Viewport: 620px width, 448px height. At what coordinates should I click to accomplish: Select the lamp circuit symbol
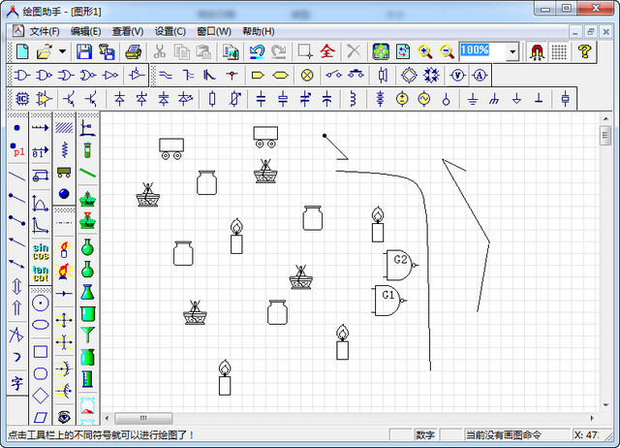click(307, 75)
